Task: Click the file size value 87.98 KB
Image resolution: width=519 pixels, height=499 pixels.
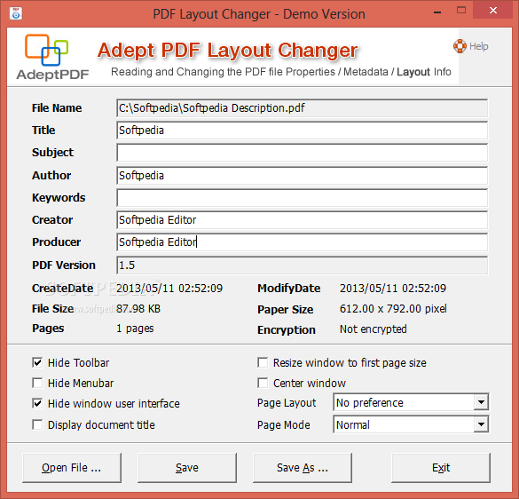Action: [138, 308]
